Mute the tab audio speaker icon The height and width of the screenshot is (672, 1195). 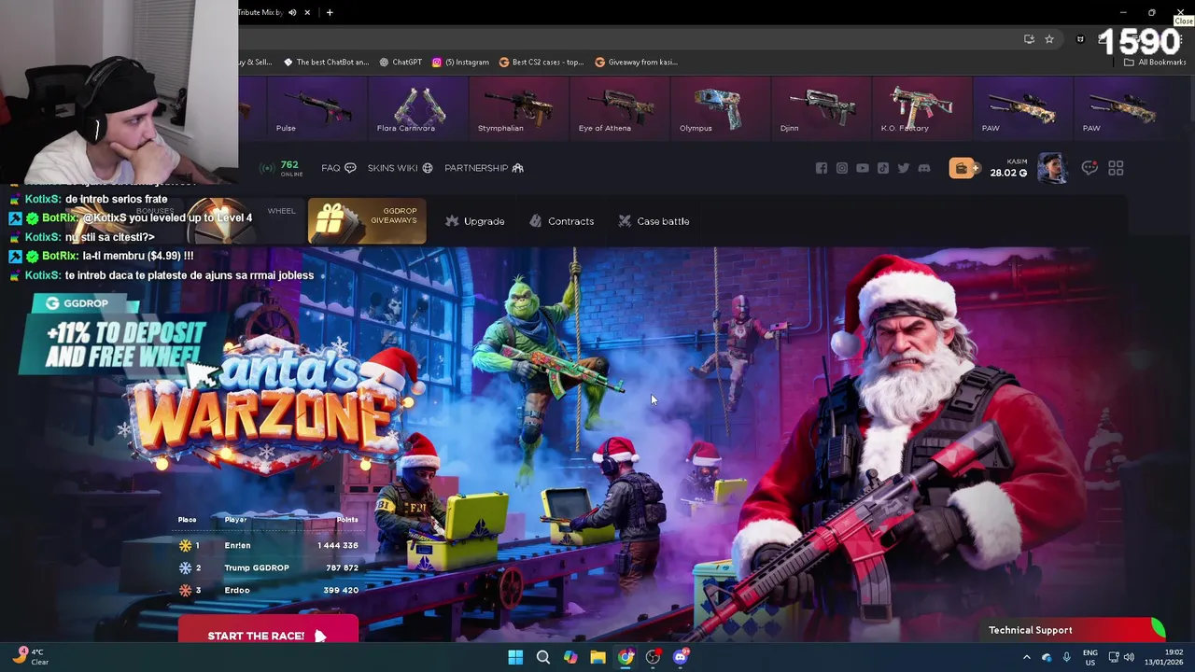pyautogui.click(x=292, y=12)
